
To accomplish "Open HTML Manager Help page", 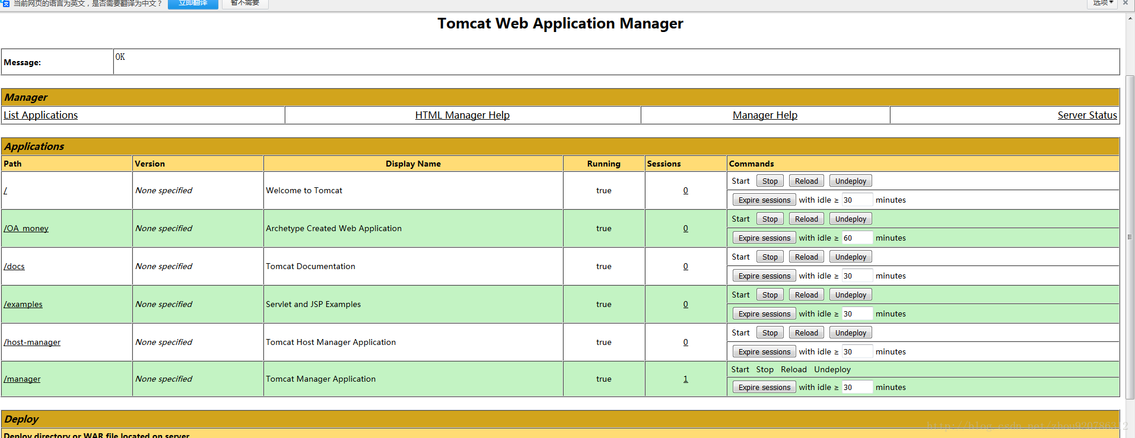I will tap(462, 115).
